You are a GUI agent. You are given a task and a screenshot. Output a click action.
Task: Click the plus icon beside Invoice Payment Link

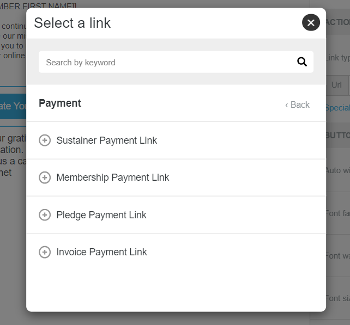point(45,252)
